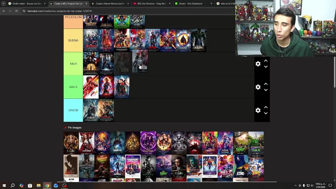Pick the Moon Knight poster

(179, 143)
